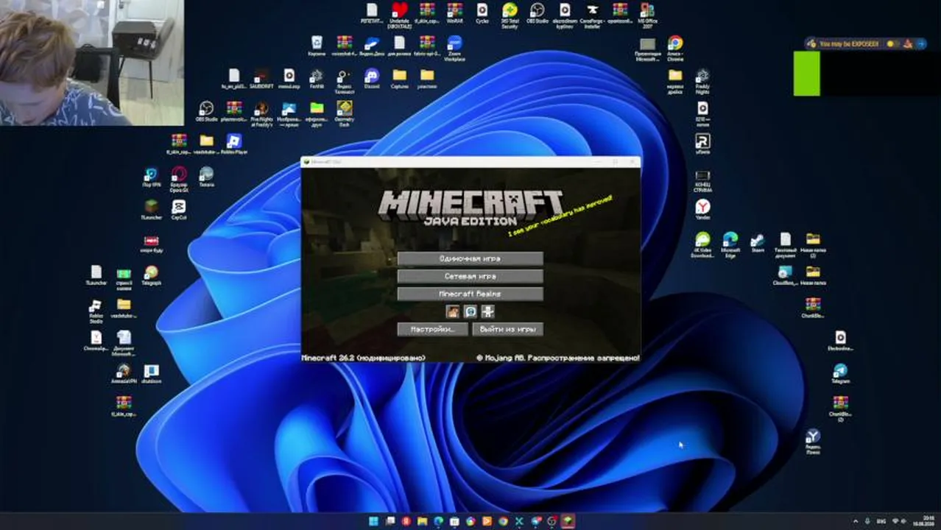Click the 'You may be EXPOSED!' notification bar
This screenshot has width=941, height=530.
[x=865, y=44]
